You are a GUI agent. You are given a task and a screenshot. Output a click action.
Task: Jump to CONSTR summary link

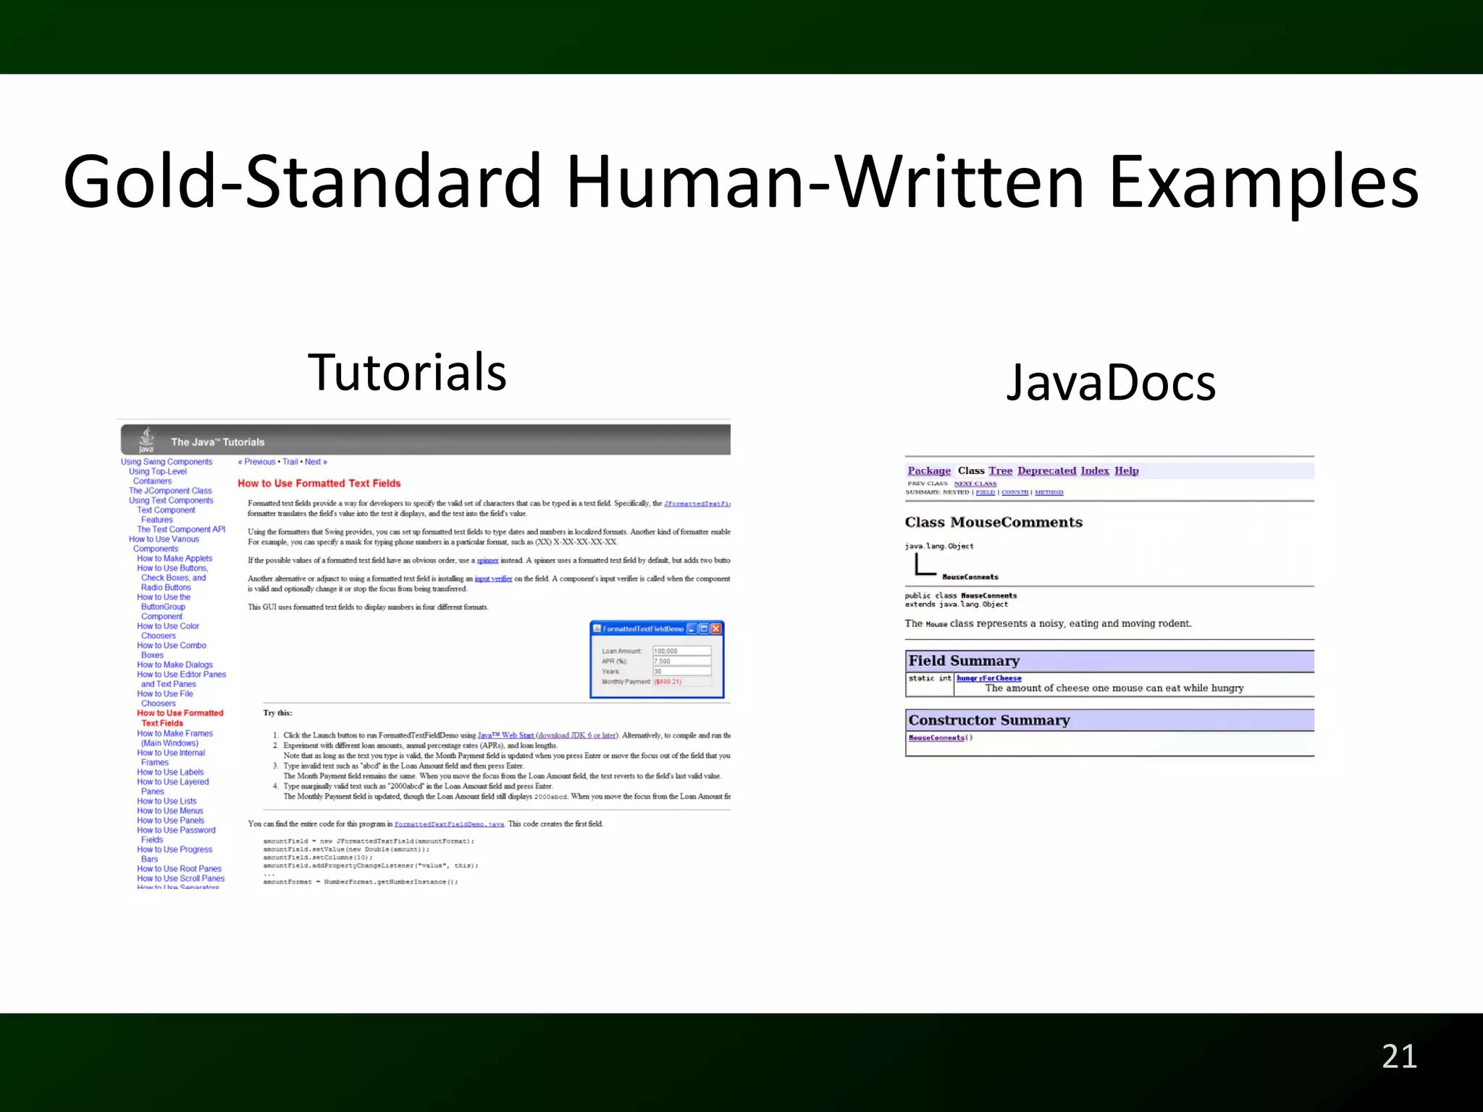tap(1015, 492)
